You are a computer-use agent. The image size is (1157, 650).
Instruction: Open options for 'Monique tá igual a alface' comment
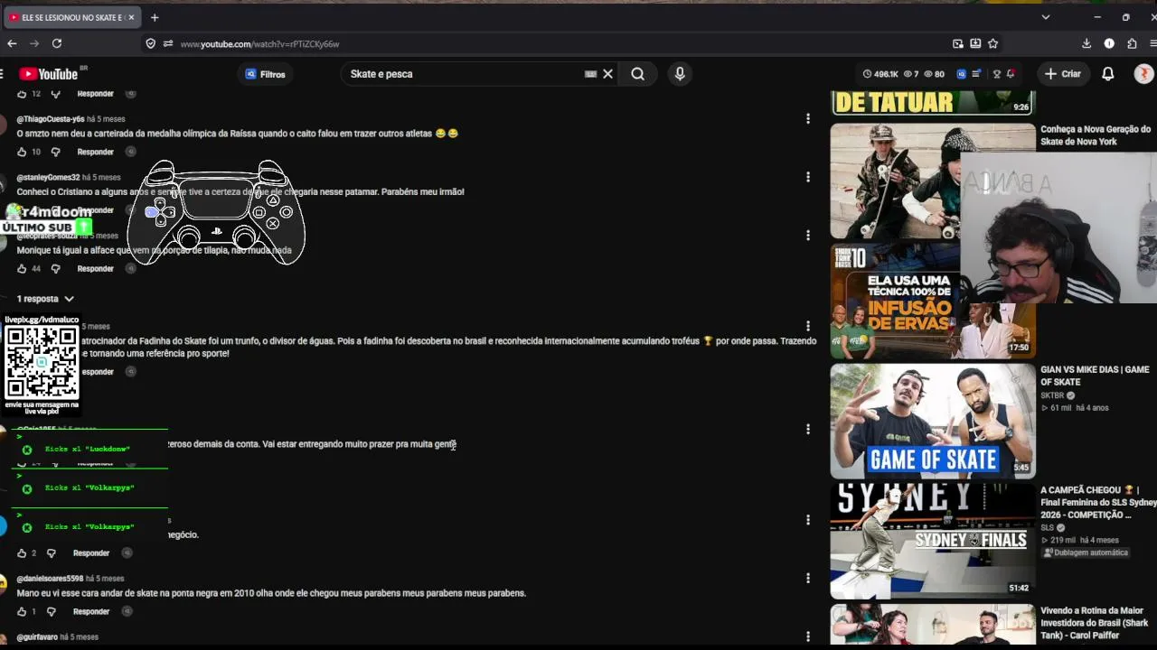[807, 236]
